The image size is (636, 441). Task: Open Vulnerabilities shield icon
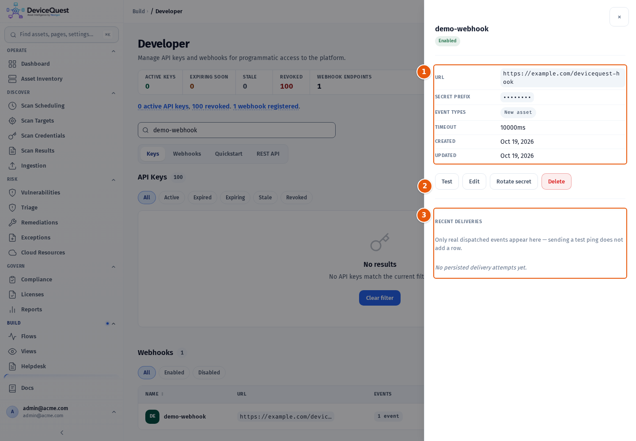pos(12,193)
